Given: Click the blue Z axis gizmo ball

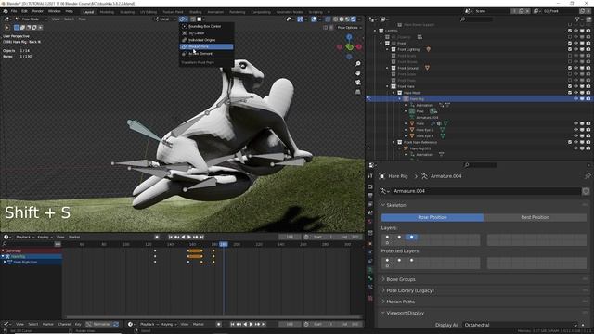Looking at the screenshot, I should 349,37.
